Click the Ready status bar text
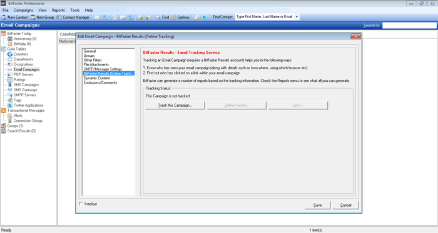 pyautogui.click(x=6, y=231)
